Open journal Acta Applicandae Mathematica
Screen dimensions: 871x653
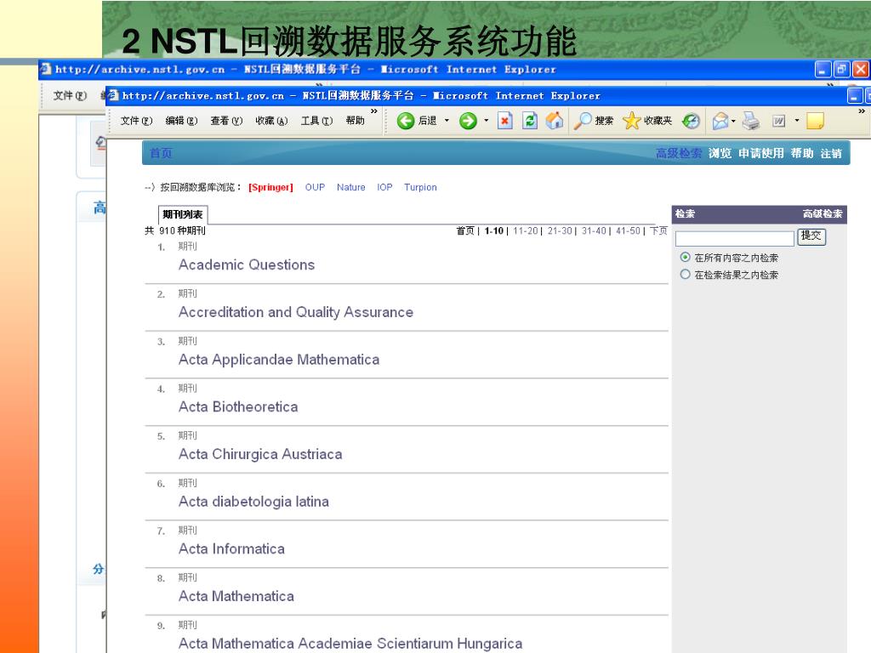coord(279,360)
